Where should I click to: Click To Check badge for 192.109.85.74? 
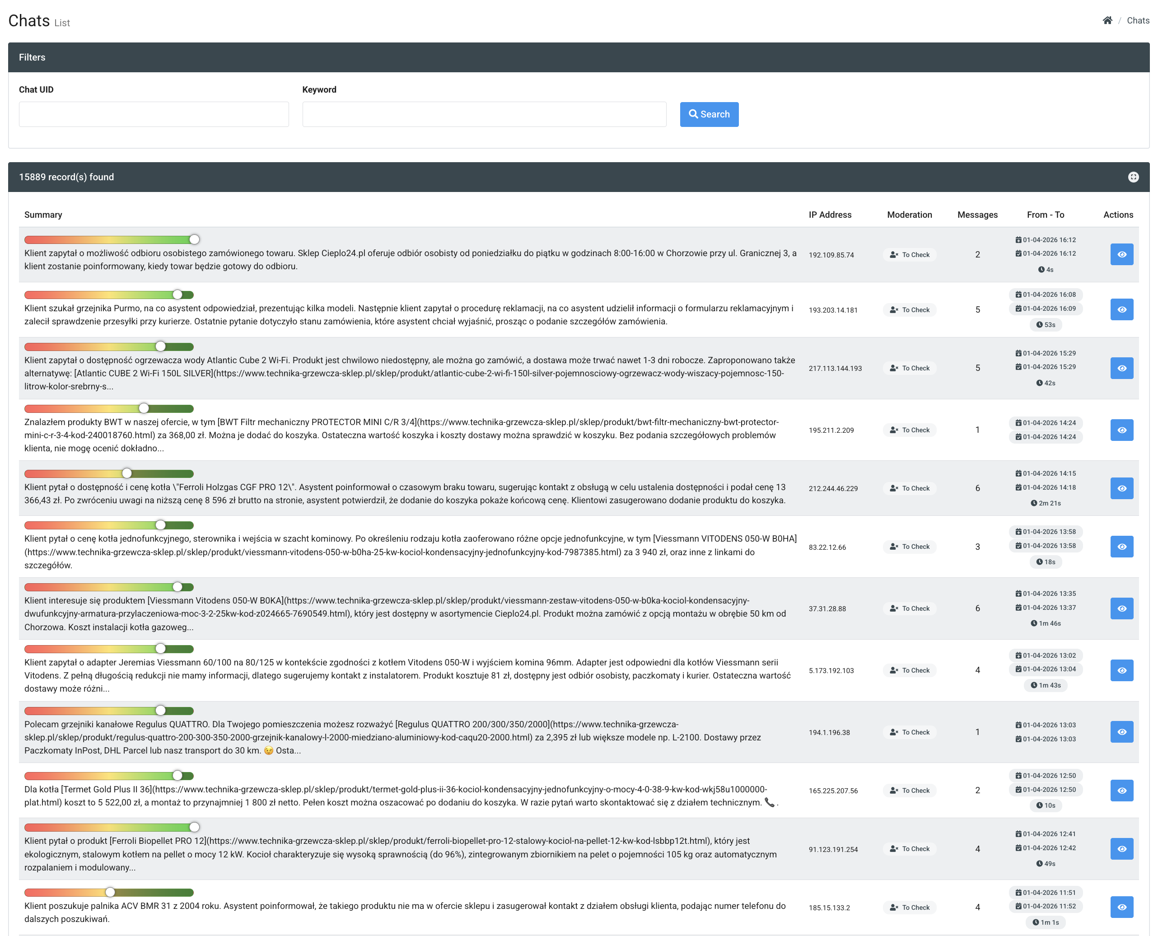[x=910, y=255]
